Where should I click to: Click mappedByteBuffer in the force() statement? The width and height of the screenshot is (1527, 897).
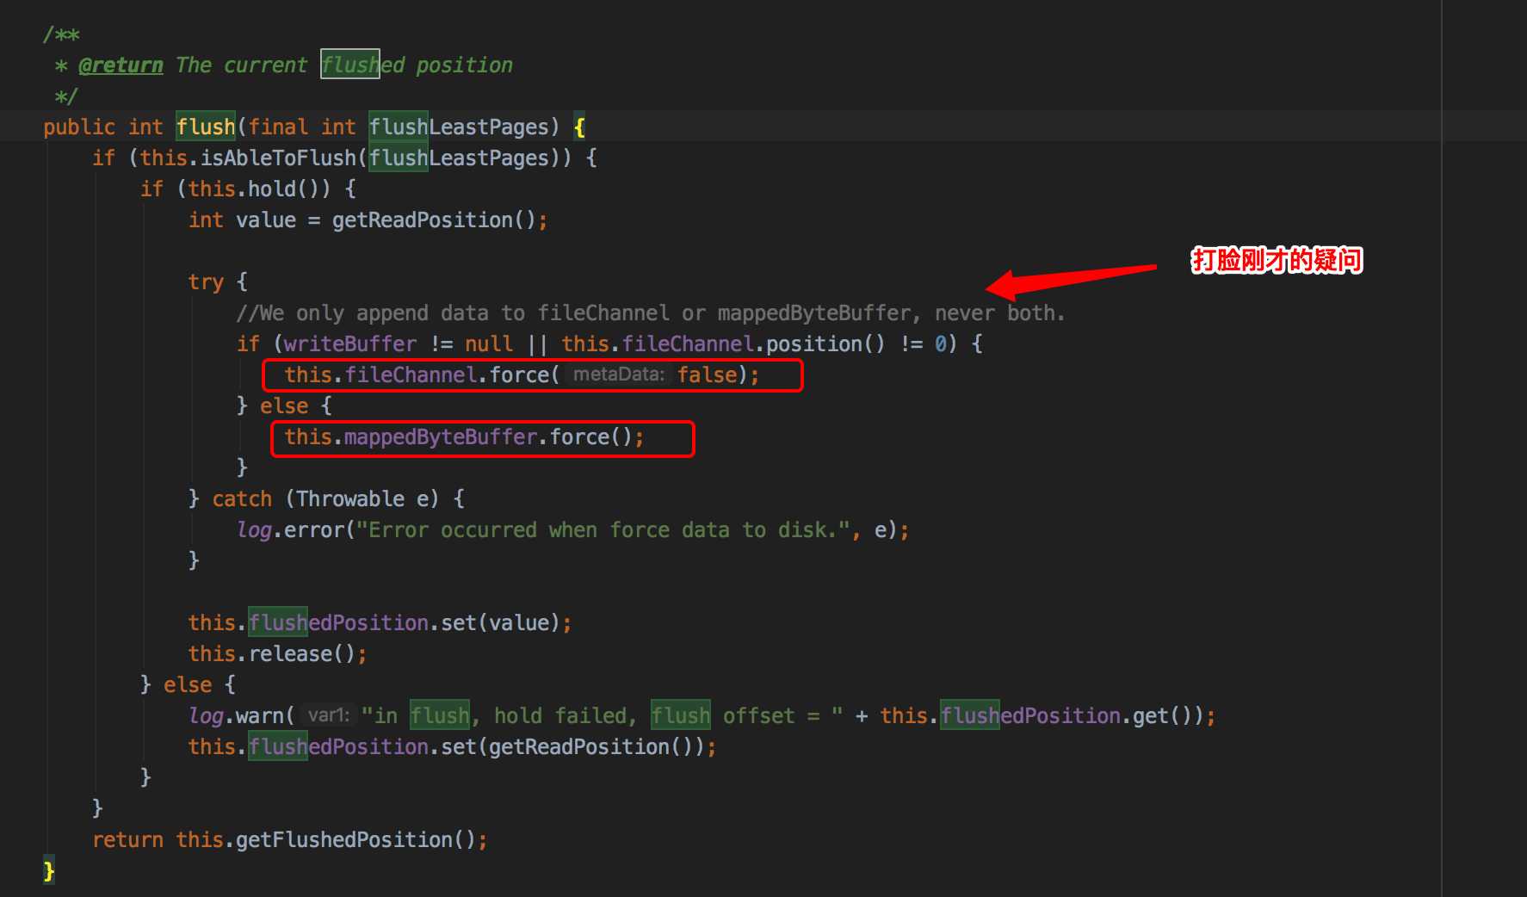click(441, 437)
